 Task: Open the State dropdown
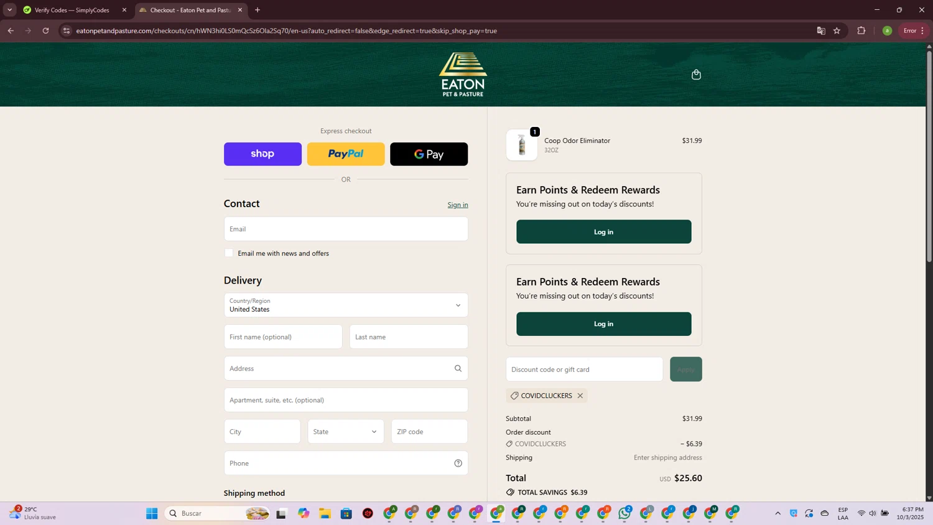click(345, 432)
